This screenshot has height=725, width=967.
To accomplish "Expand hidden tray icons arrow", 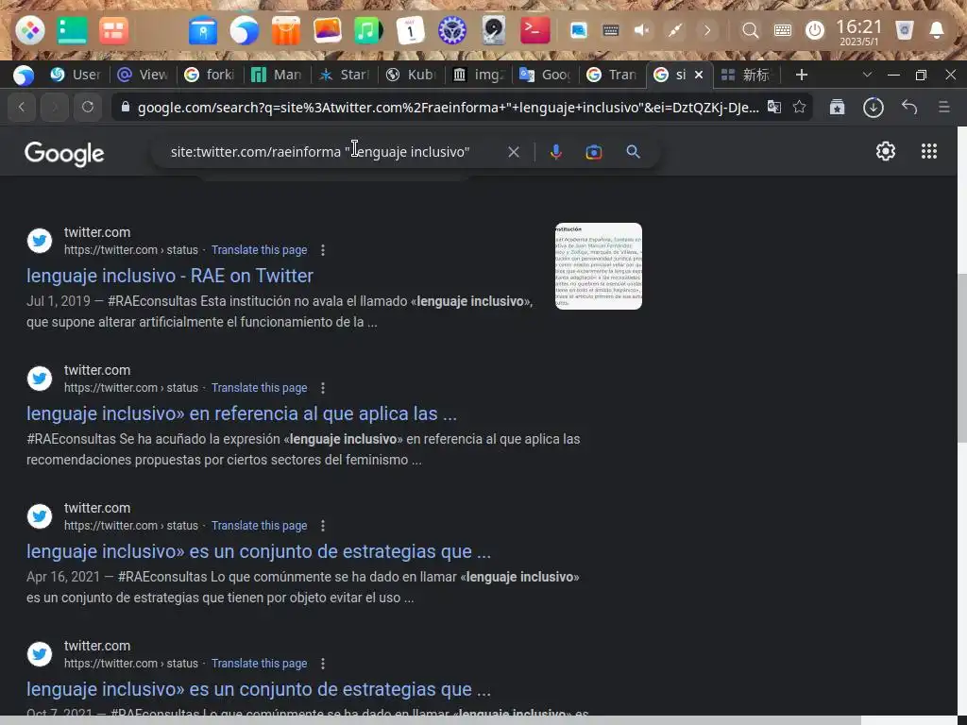I will [707, 30].
